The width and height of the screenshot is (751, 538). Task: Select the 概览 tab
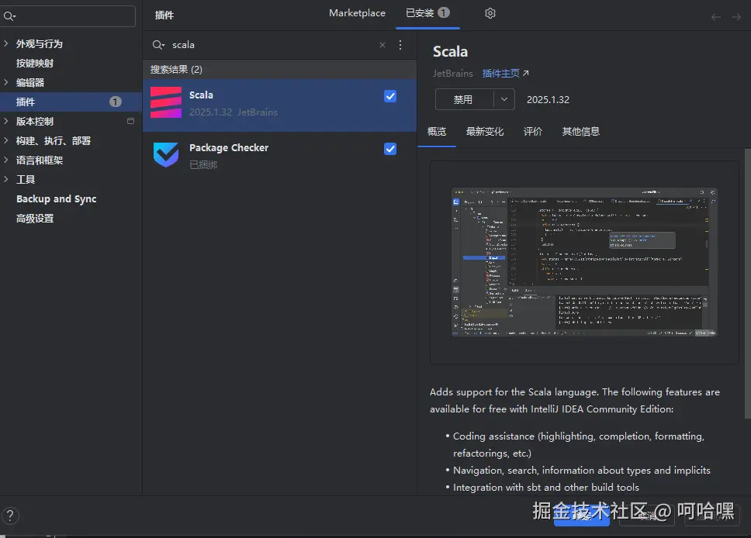(436, 132)
